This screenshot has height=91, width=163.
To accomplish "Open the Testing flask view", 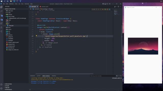I will pyautogui.click(x=1, y=27).
